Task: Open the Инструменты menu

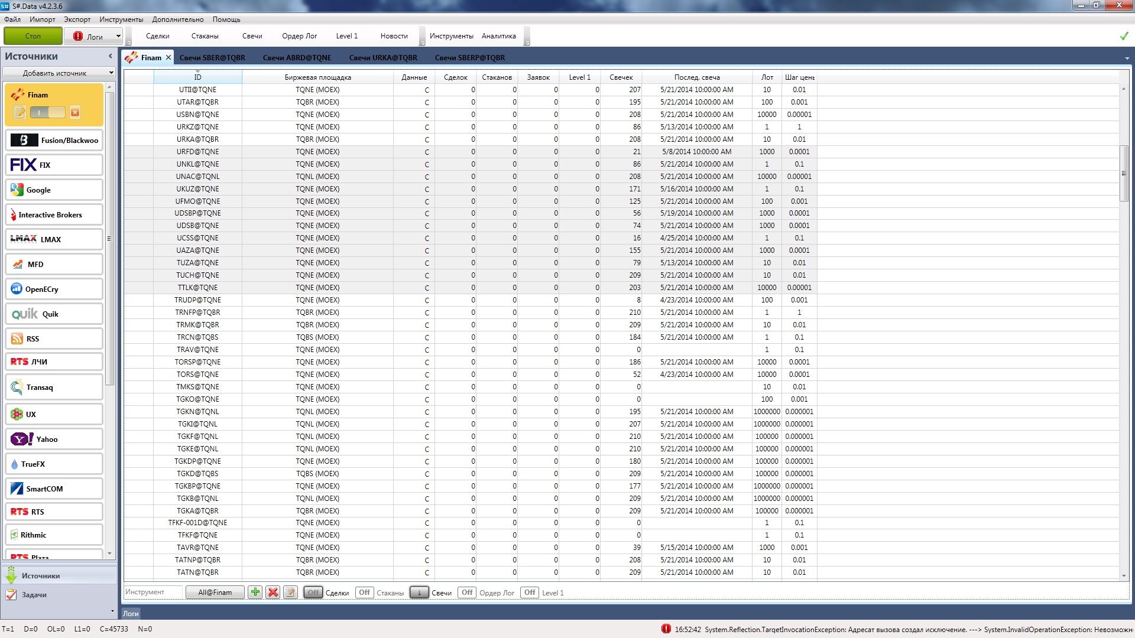Action: [121, 19]
